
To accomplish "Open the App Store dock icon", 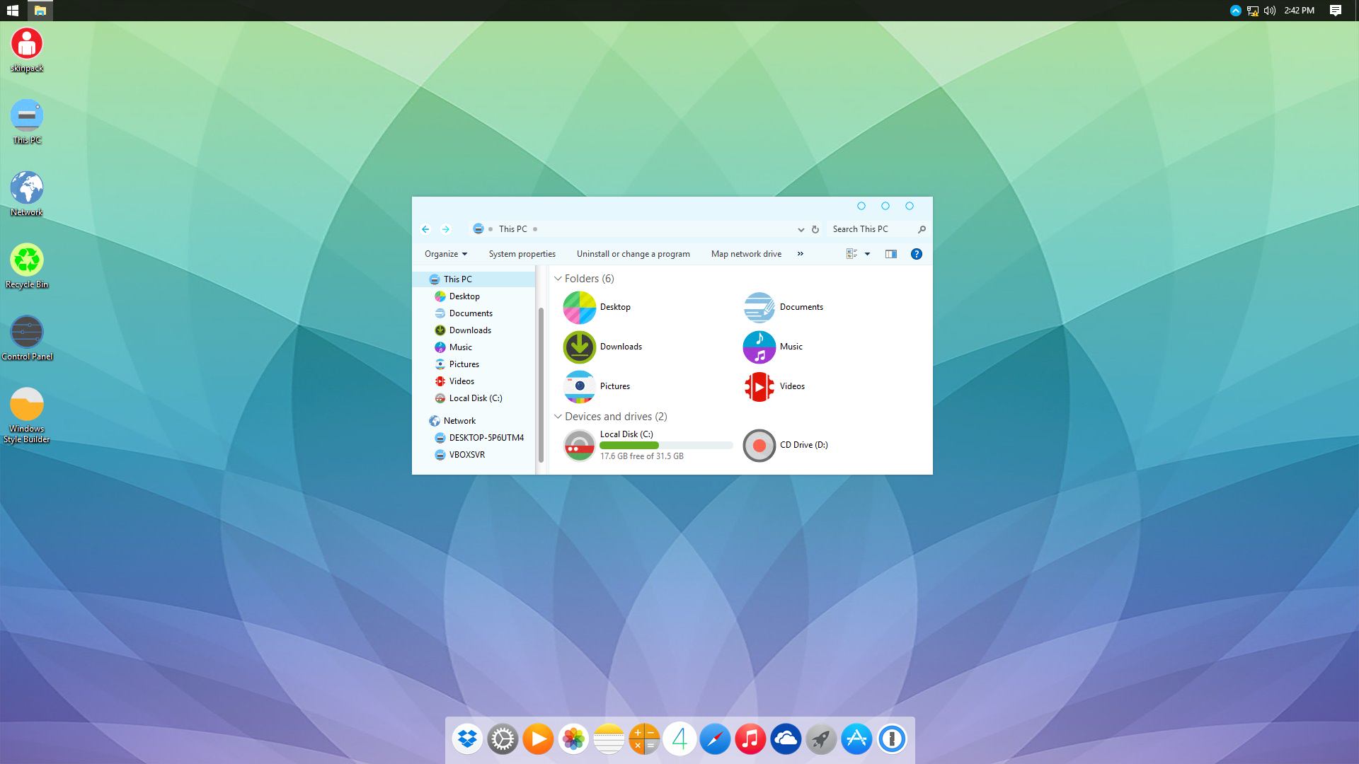I will tap(856, 739).
